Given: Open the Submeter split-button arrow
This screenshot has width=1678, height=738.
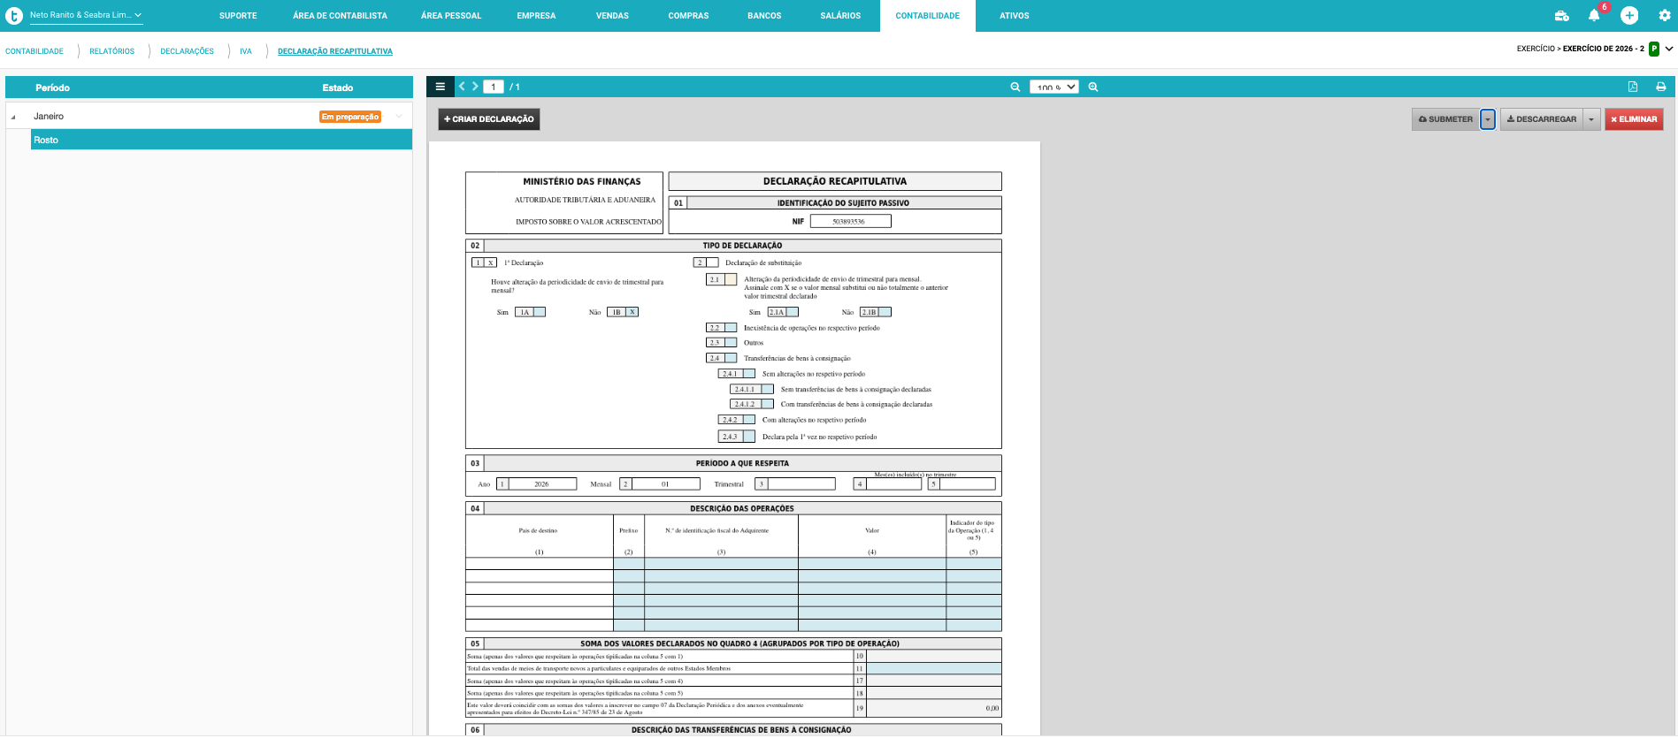Looking at the screenshot, I should [x=1488, y=119].
